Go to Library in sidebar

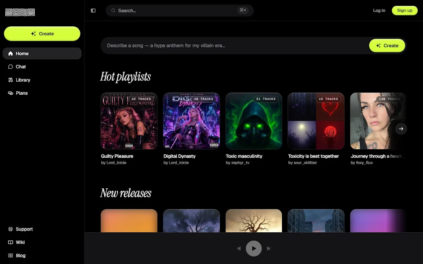42,80
